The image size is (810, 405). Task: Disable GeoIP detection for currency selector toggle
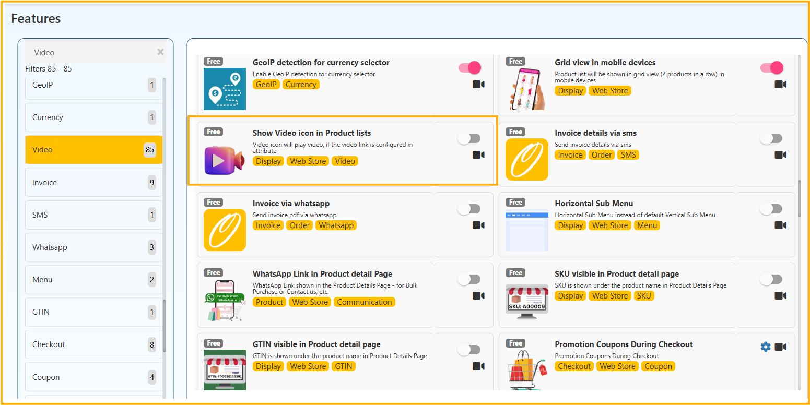pos(469,68)
